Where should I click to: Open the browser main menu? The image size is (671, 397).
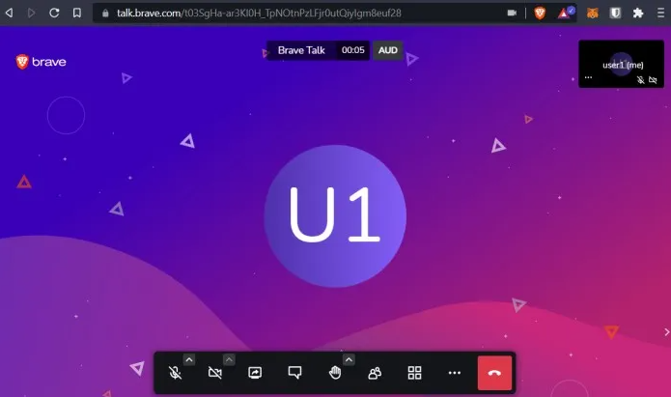click(x=660, y=13)
